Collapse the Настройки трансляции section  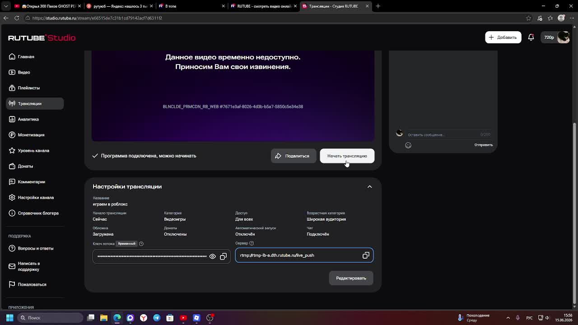(369, 186)
